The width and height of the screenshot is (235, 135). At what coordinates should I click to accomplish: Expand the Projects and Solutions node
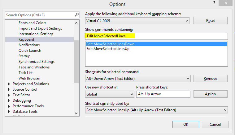coord(9,84)
